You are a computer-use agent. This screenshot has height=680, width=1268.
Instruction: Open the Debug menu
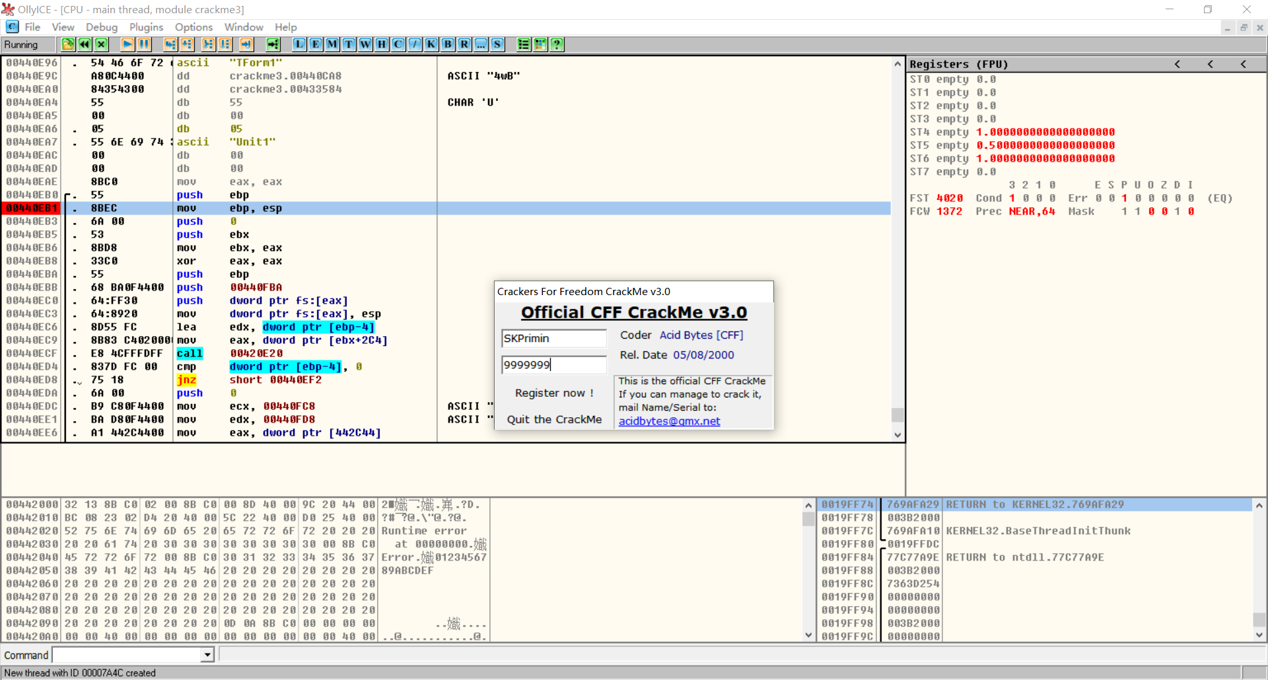[x=101, y=27]
